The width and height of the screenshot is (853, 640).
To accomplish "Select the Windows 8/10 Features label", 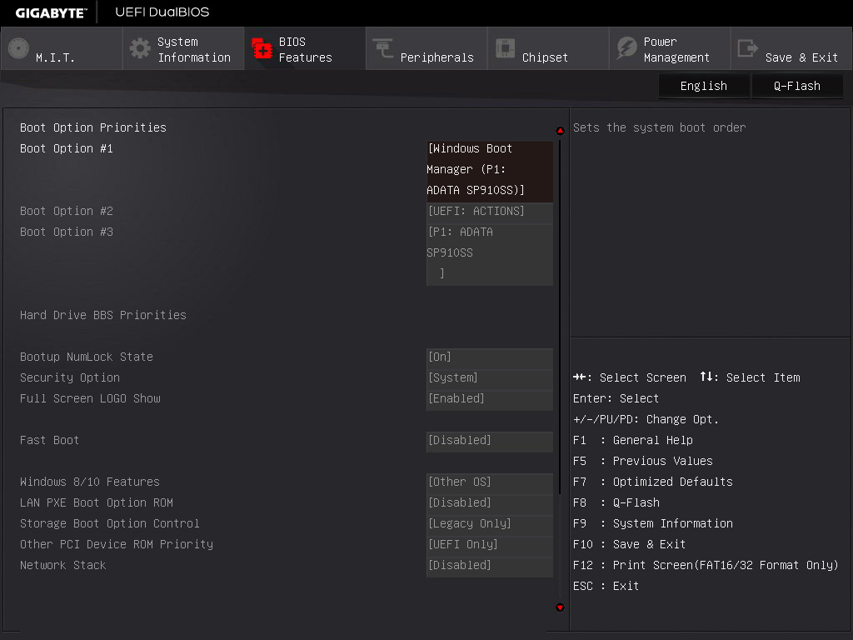I will pos(90,482).
